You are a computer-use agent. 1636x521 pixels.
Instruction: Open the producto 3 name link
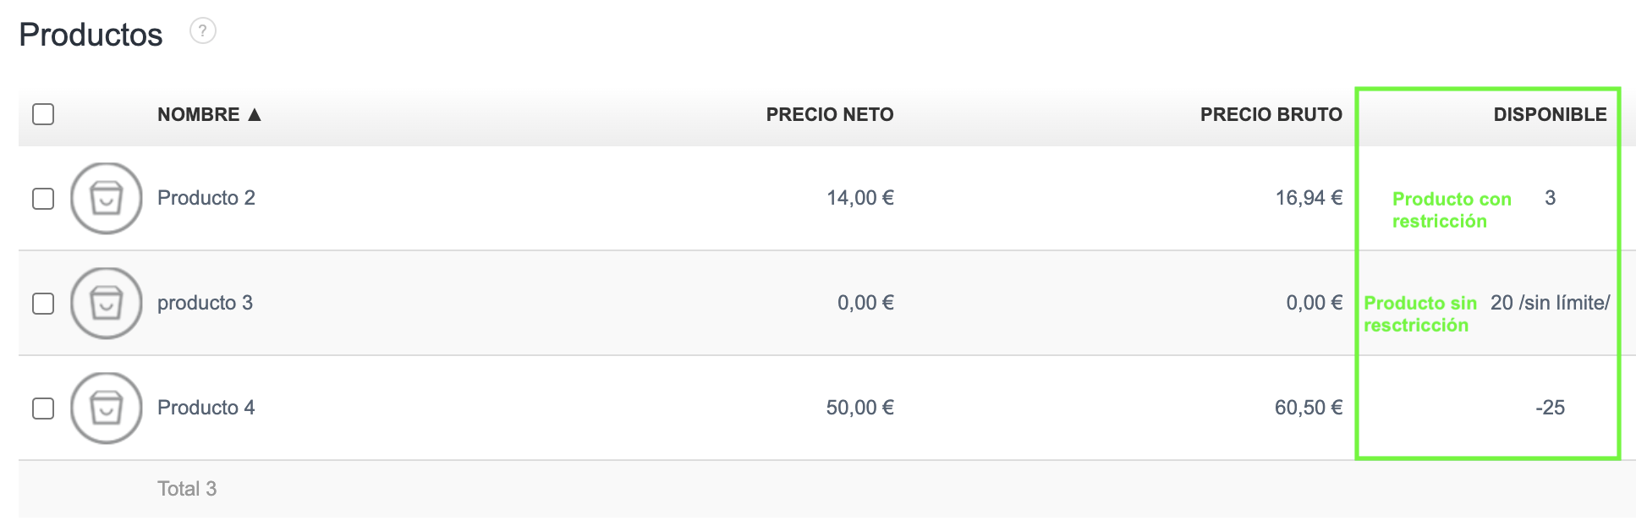[x=205, y=303]
